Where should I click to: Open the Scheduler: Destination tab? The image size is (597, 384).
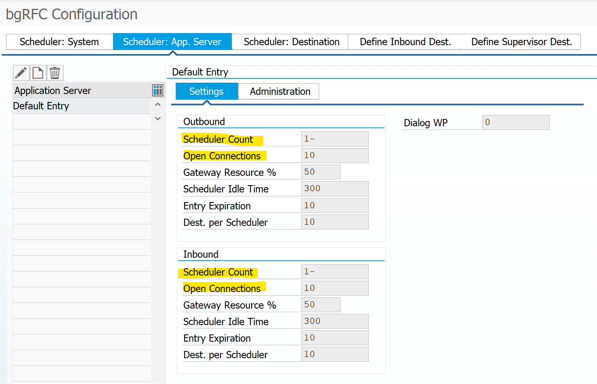291,42
